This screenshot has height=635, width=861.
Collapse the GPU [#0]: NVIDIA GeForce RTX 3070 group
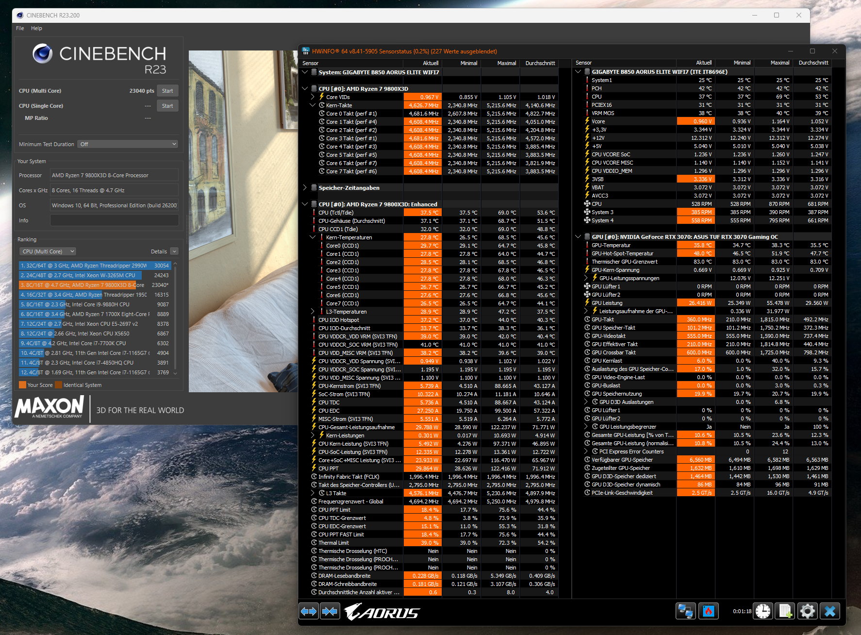tap(578, 237)
